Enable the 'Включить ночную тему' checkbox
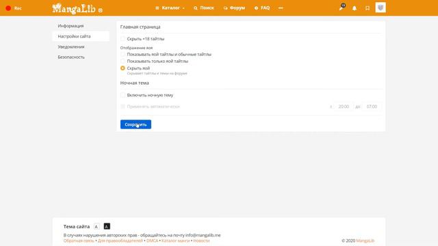Viewport: 438px width, 246px height. click(x=123, y=95)
